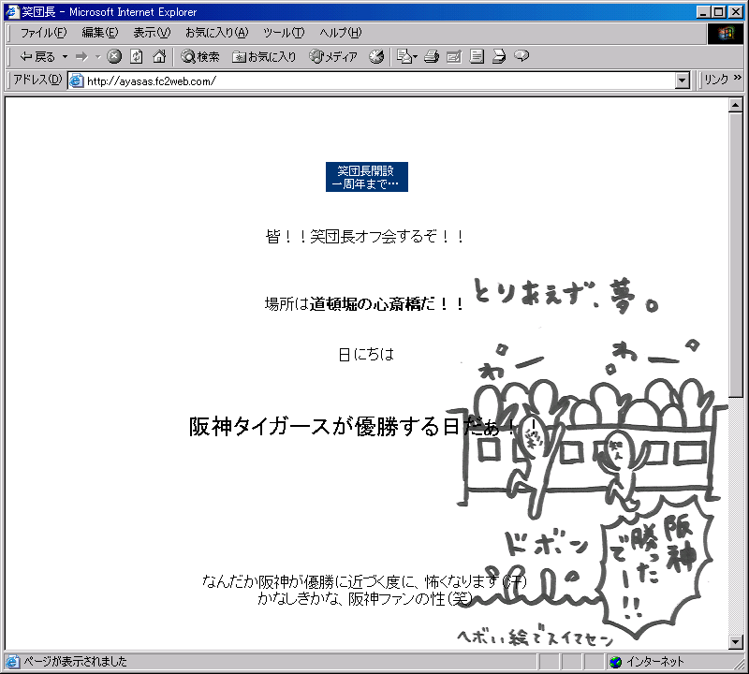
Task: Open the Messenger speech bubble icon
Action: coord(521,56)
